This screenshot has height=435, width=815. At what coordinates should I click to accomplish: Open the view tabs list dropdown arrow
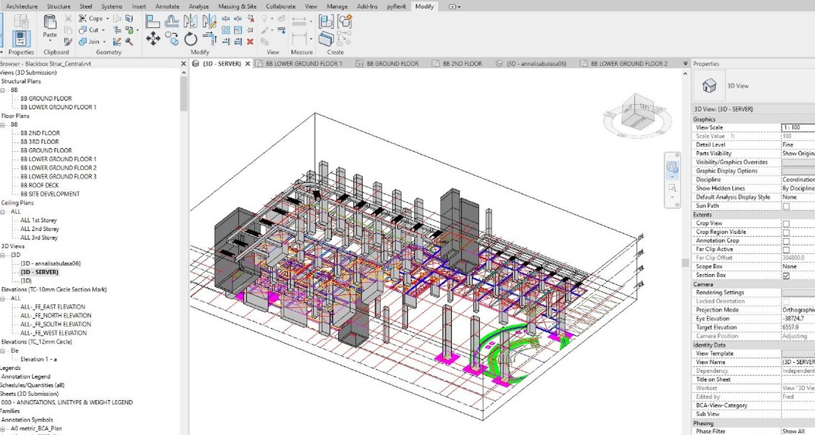[x=685, y=64]
